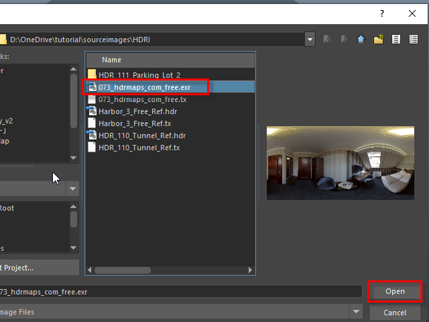Image resolution: width=429 pixels, height=322 pixels.
Task: Select 073_hdrmaps_com_free.tx file
Action: [x=142, y=99]
